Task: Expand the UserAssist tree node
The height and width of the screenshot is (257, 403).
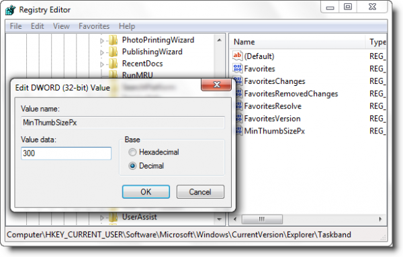Action: (x=102, y=217)
